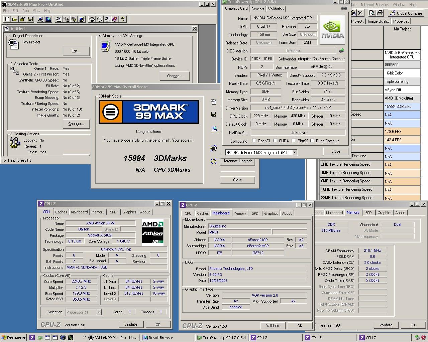Toggle the PhysX checkbox

pyautogui.click(x=294, y=141)
